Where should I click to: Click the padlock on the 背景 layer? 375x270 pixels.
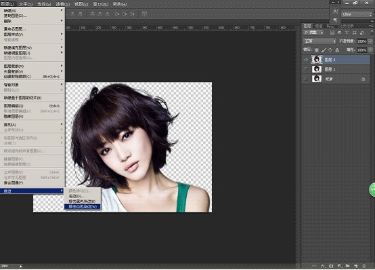[363, 79]
